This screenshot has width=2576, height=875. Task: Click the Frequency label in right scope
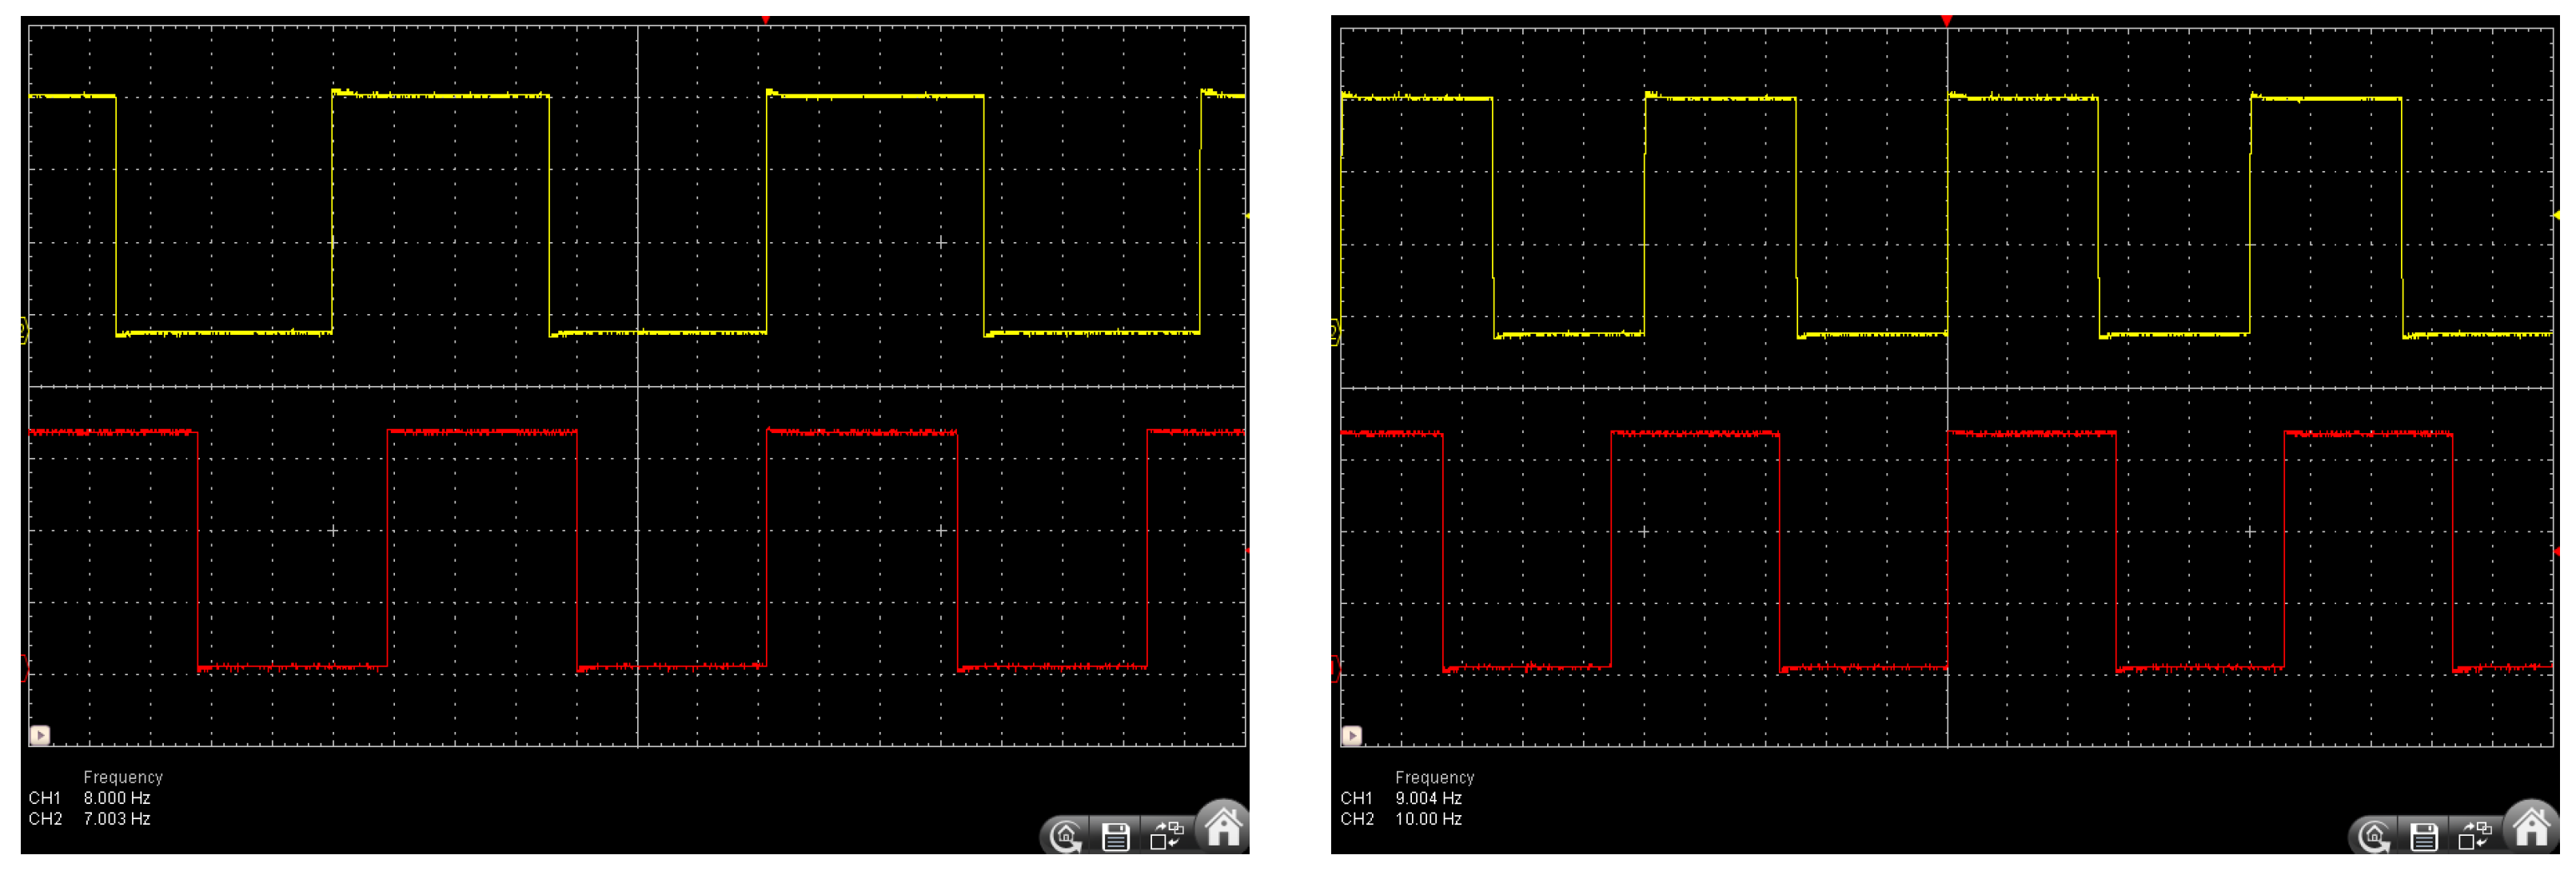(x=1435, y=777)
